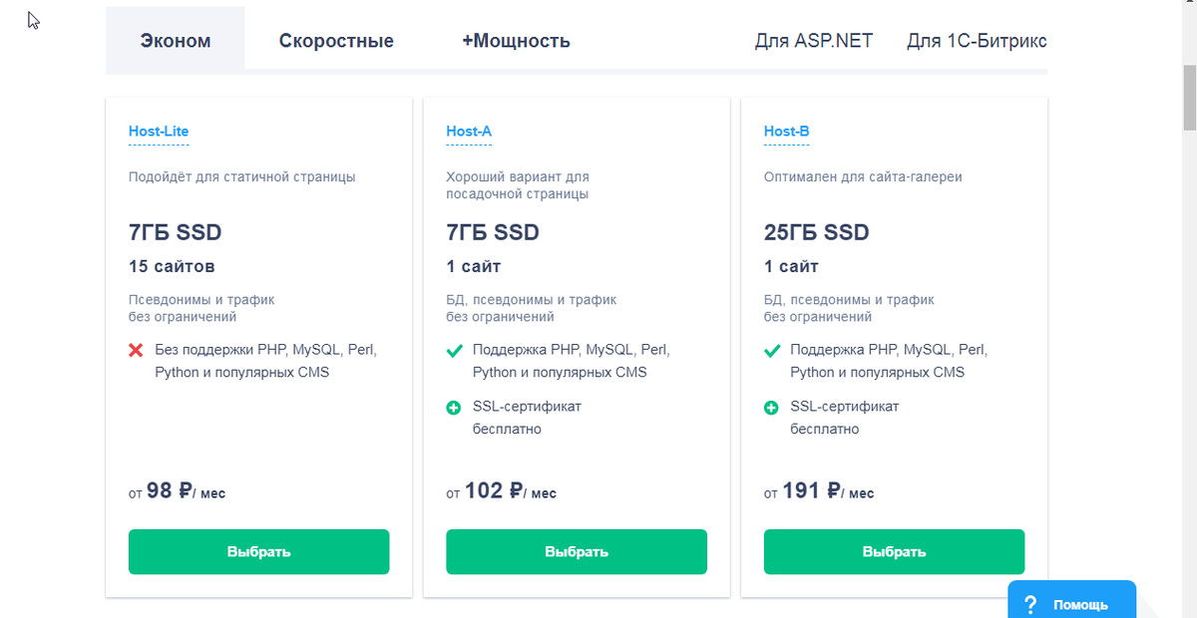Click the vertical page scrollbar thumb
Image resolution: width=1197 pixels, height=618 pixels.
click(1189, 100)
